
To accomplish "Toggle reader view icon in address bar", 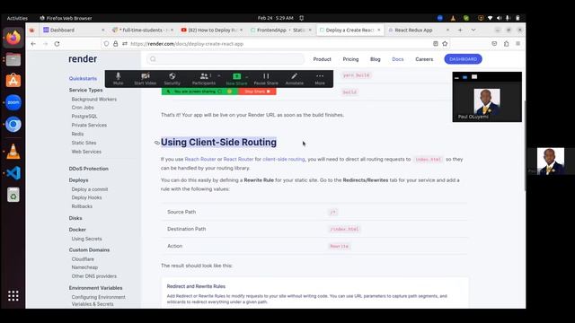I will (435, 44).
